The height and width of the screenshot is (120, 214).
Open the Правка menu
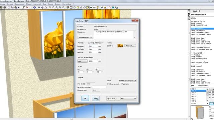pyautogui.click(x=2, y=4)
